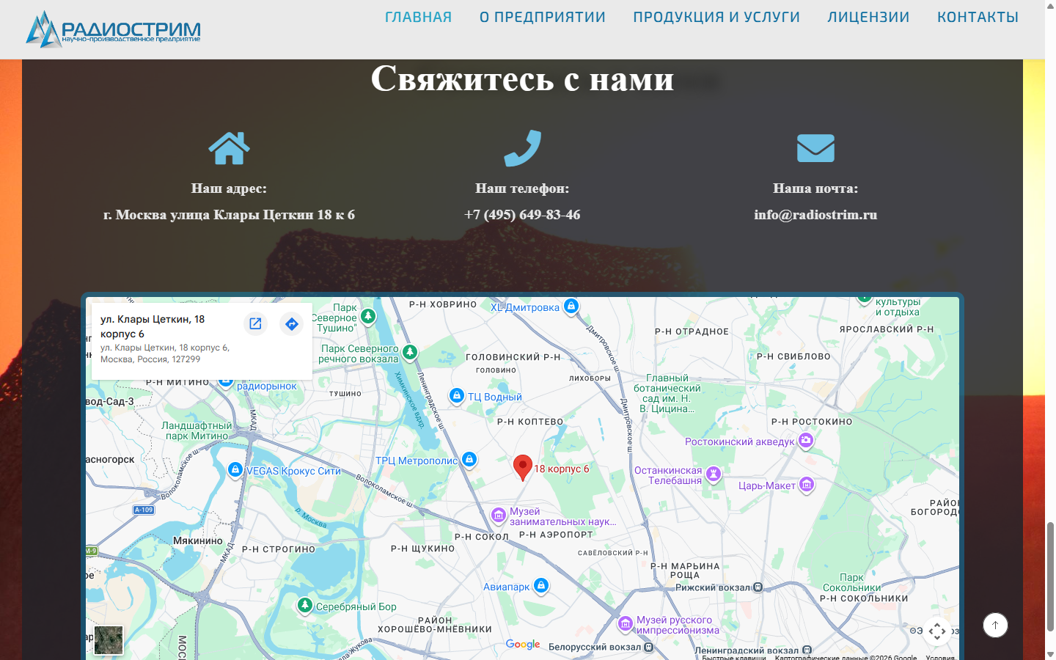Click the envelope mail icon
The height and width of the screenshot is (660, 1056).
coord(815,148)
